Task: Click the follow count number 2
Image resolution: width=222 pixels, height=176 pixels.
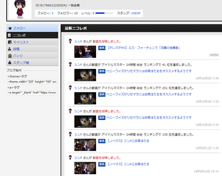Action: pyautogui.click(x=52, y=13)
